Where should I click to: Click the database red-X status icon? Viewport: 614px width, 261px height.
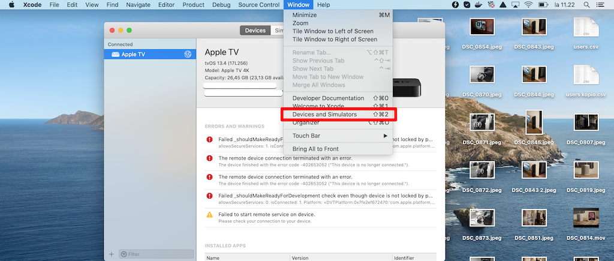pyautogui.click(x=491, y=5)
